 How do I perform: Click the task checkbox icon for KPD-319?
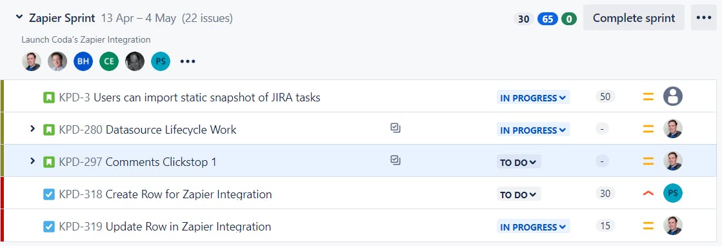49,227
